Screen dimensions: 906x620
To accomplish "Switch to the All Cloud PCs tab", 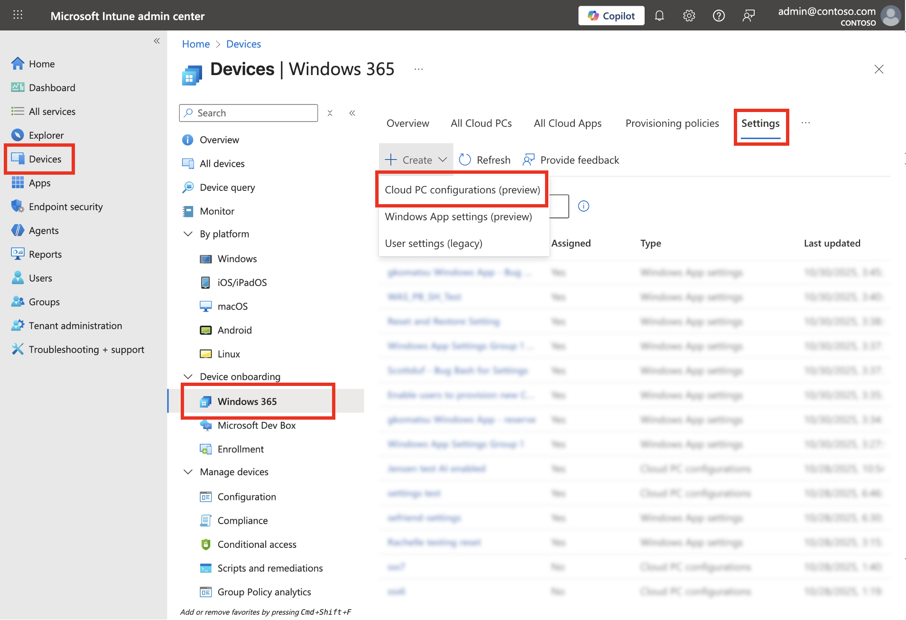I will click(x=481, y=123).
